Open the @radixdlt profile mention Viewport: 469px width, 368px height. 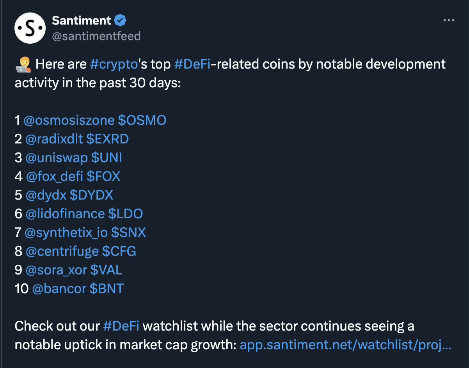pyautogui.click(x=54, y=139)
